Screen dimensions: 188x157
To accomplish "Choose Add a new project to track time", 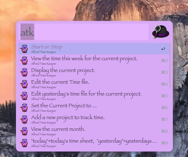I will [x=94, y=119].
